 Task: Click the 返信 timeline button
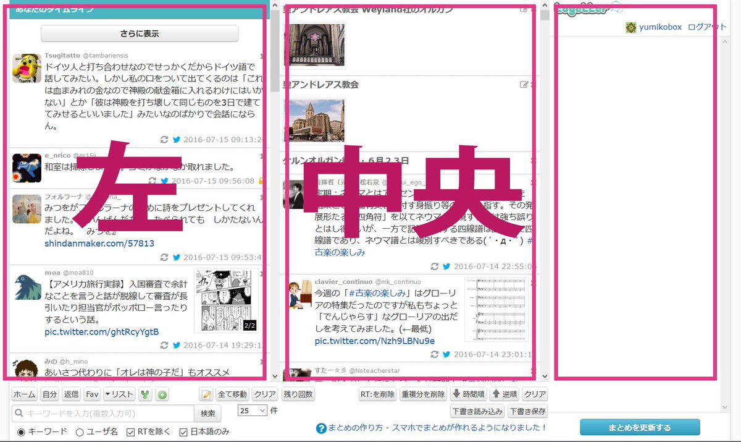click(x=71, y=394)
